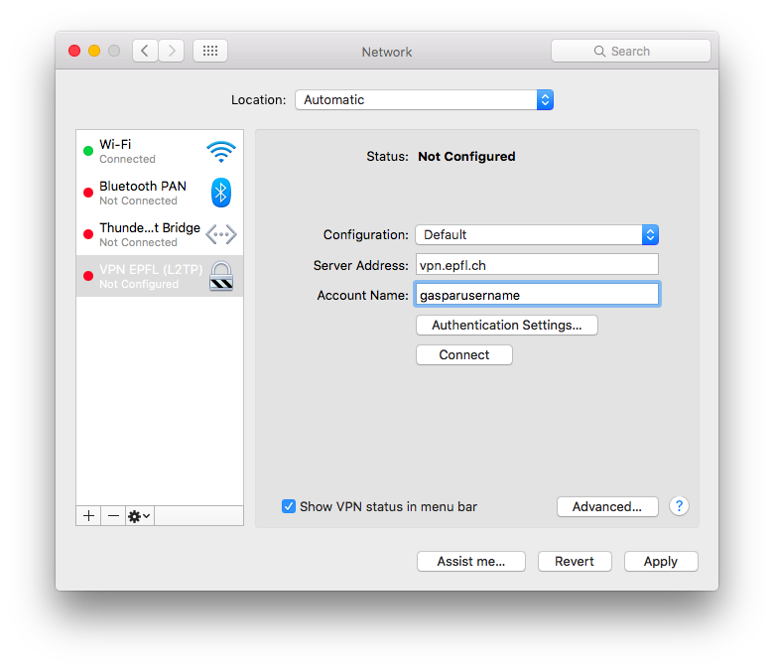Remove selected service with minus button
This screenshot has width=774, height=670.
pos(113,516)
